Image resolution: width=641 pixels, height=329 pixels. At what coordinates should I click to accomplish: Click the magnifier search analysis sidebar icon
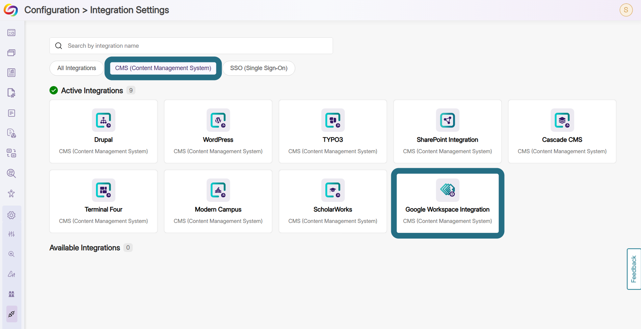tap(11, 174)
